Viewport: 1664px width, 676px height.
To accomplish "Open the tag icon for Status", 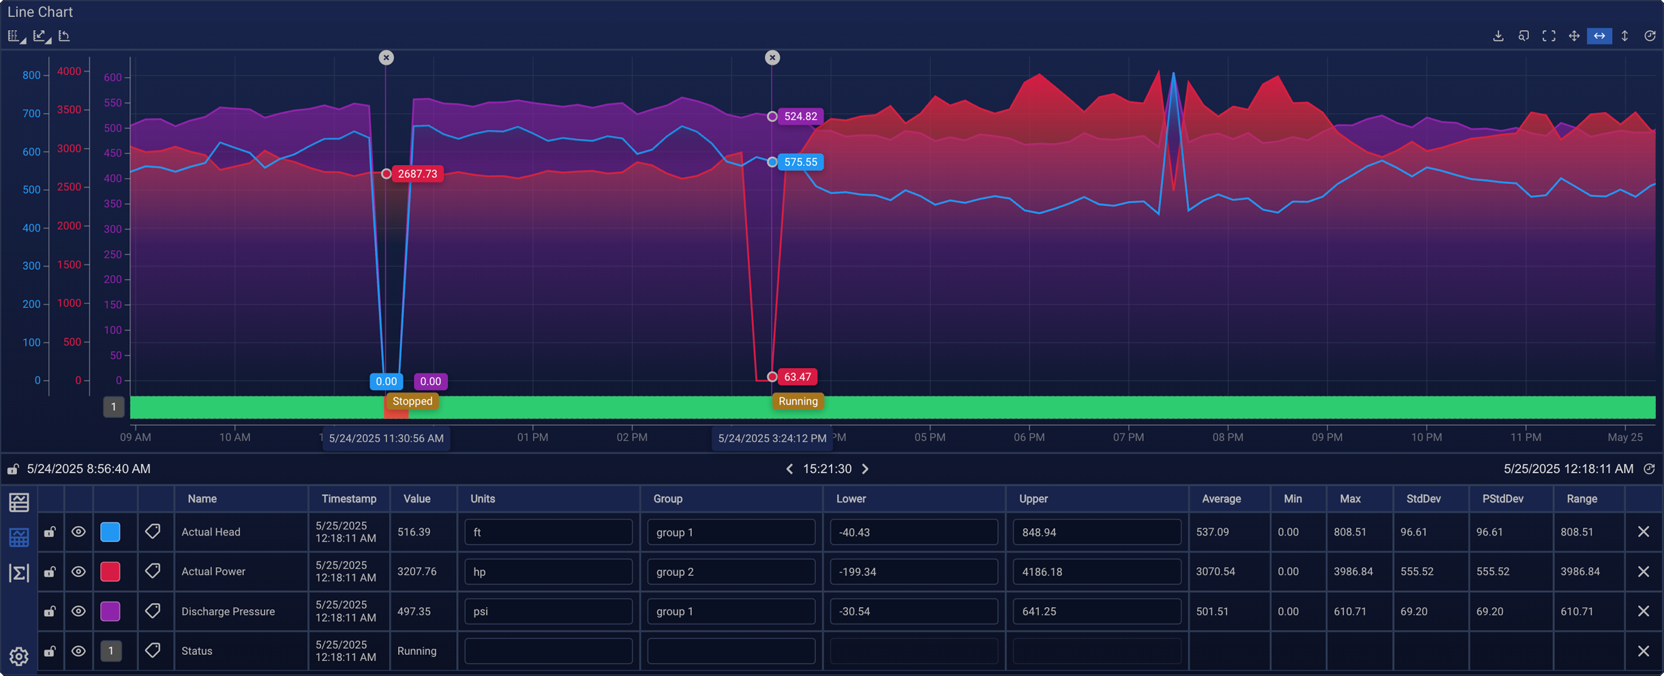I will point(153,651).
